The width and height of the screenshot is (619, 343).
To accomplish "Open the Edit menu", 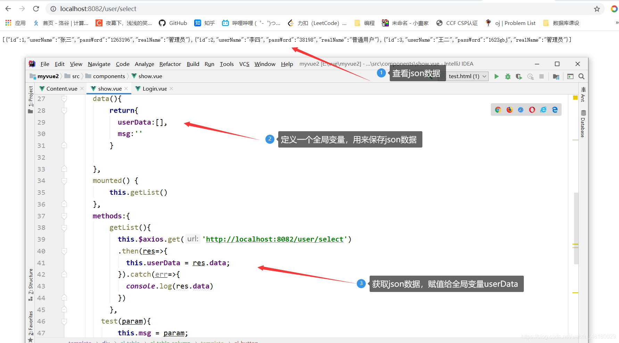I will [60, 64].
